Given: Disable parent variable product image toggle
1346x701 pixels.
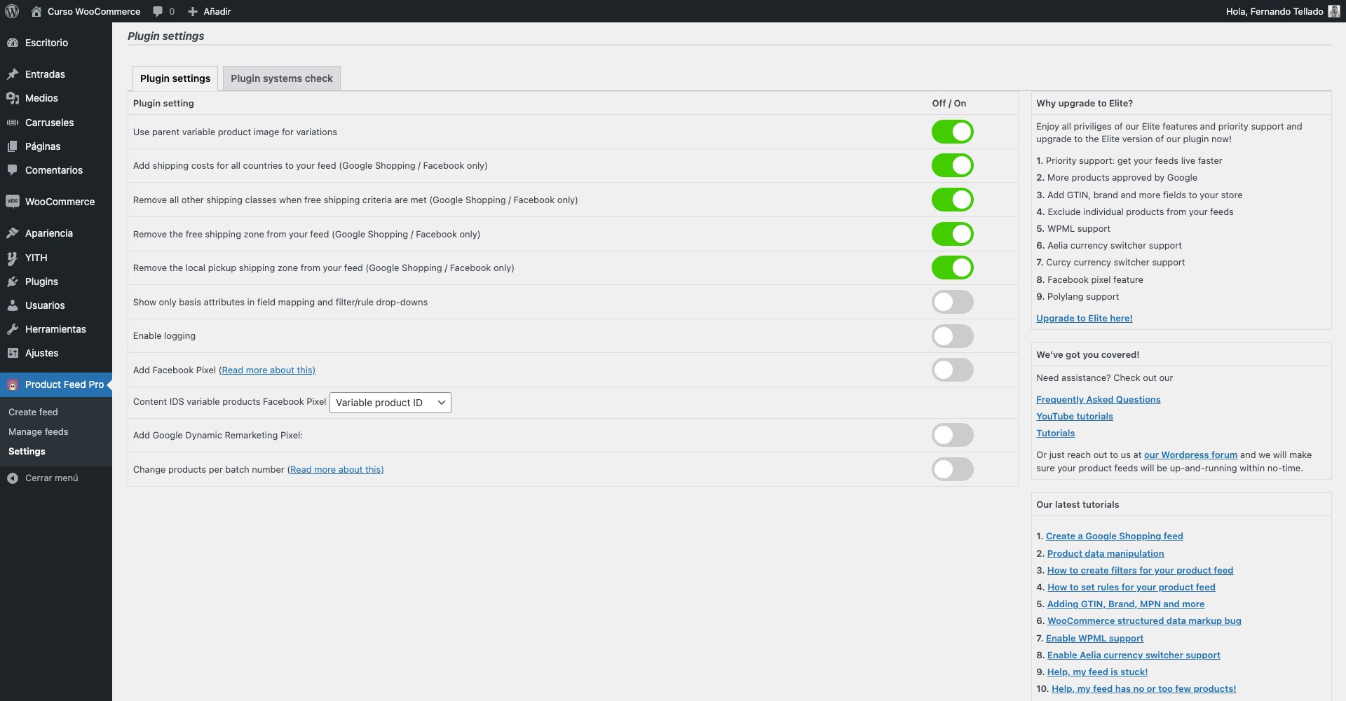Looking at the screenshot, I should [x=952, y=132].
